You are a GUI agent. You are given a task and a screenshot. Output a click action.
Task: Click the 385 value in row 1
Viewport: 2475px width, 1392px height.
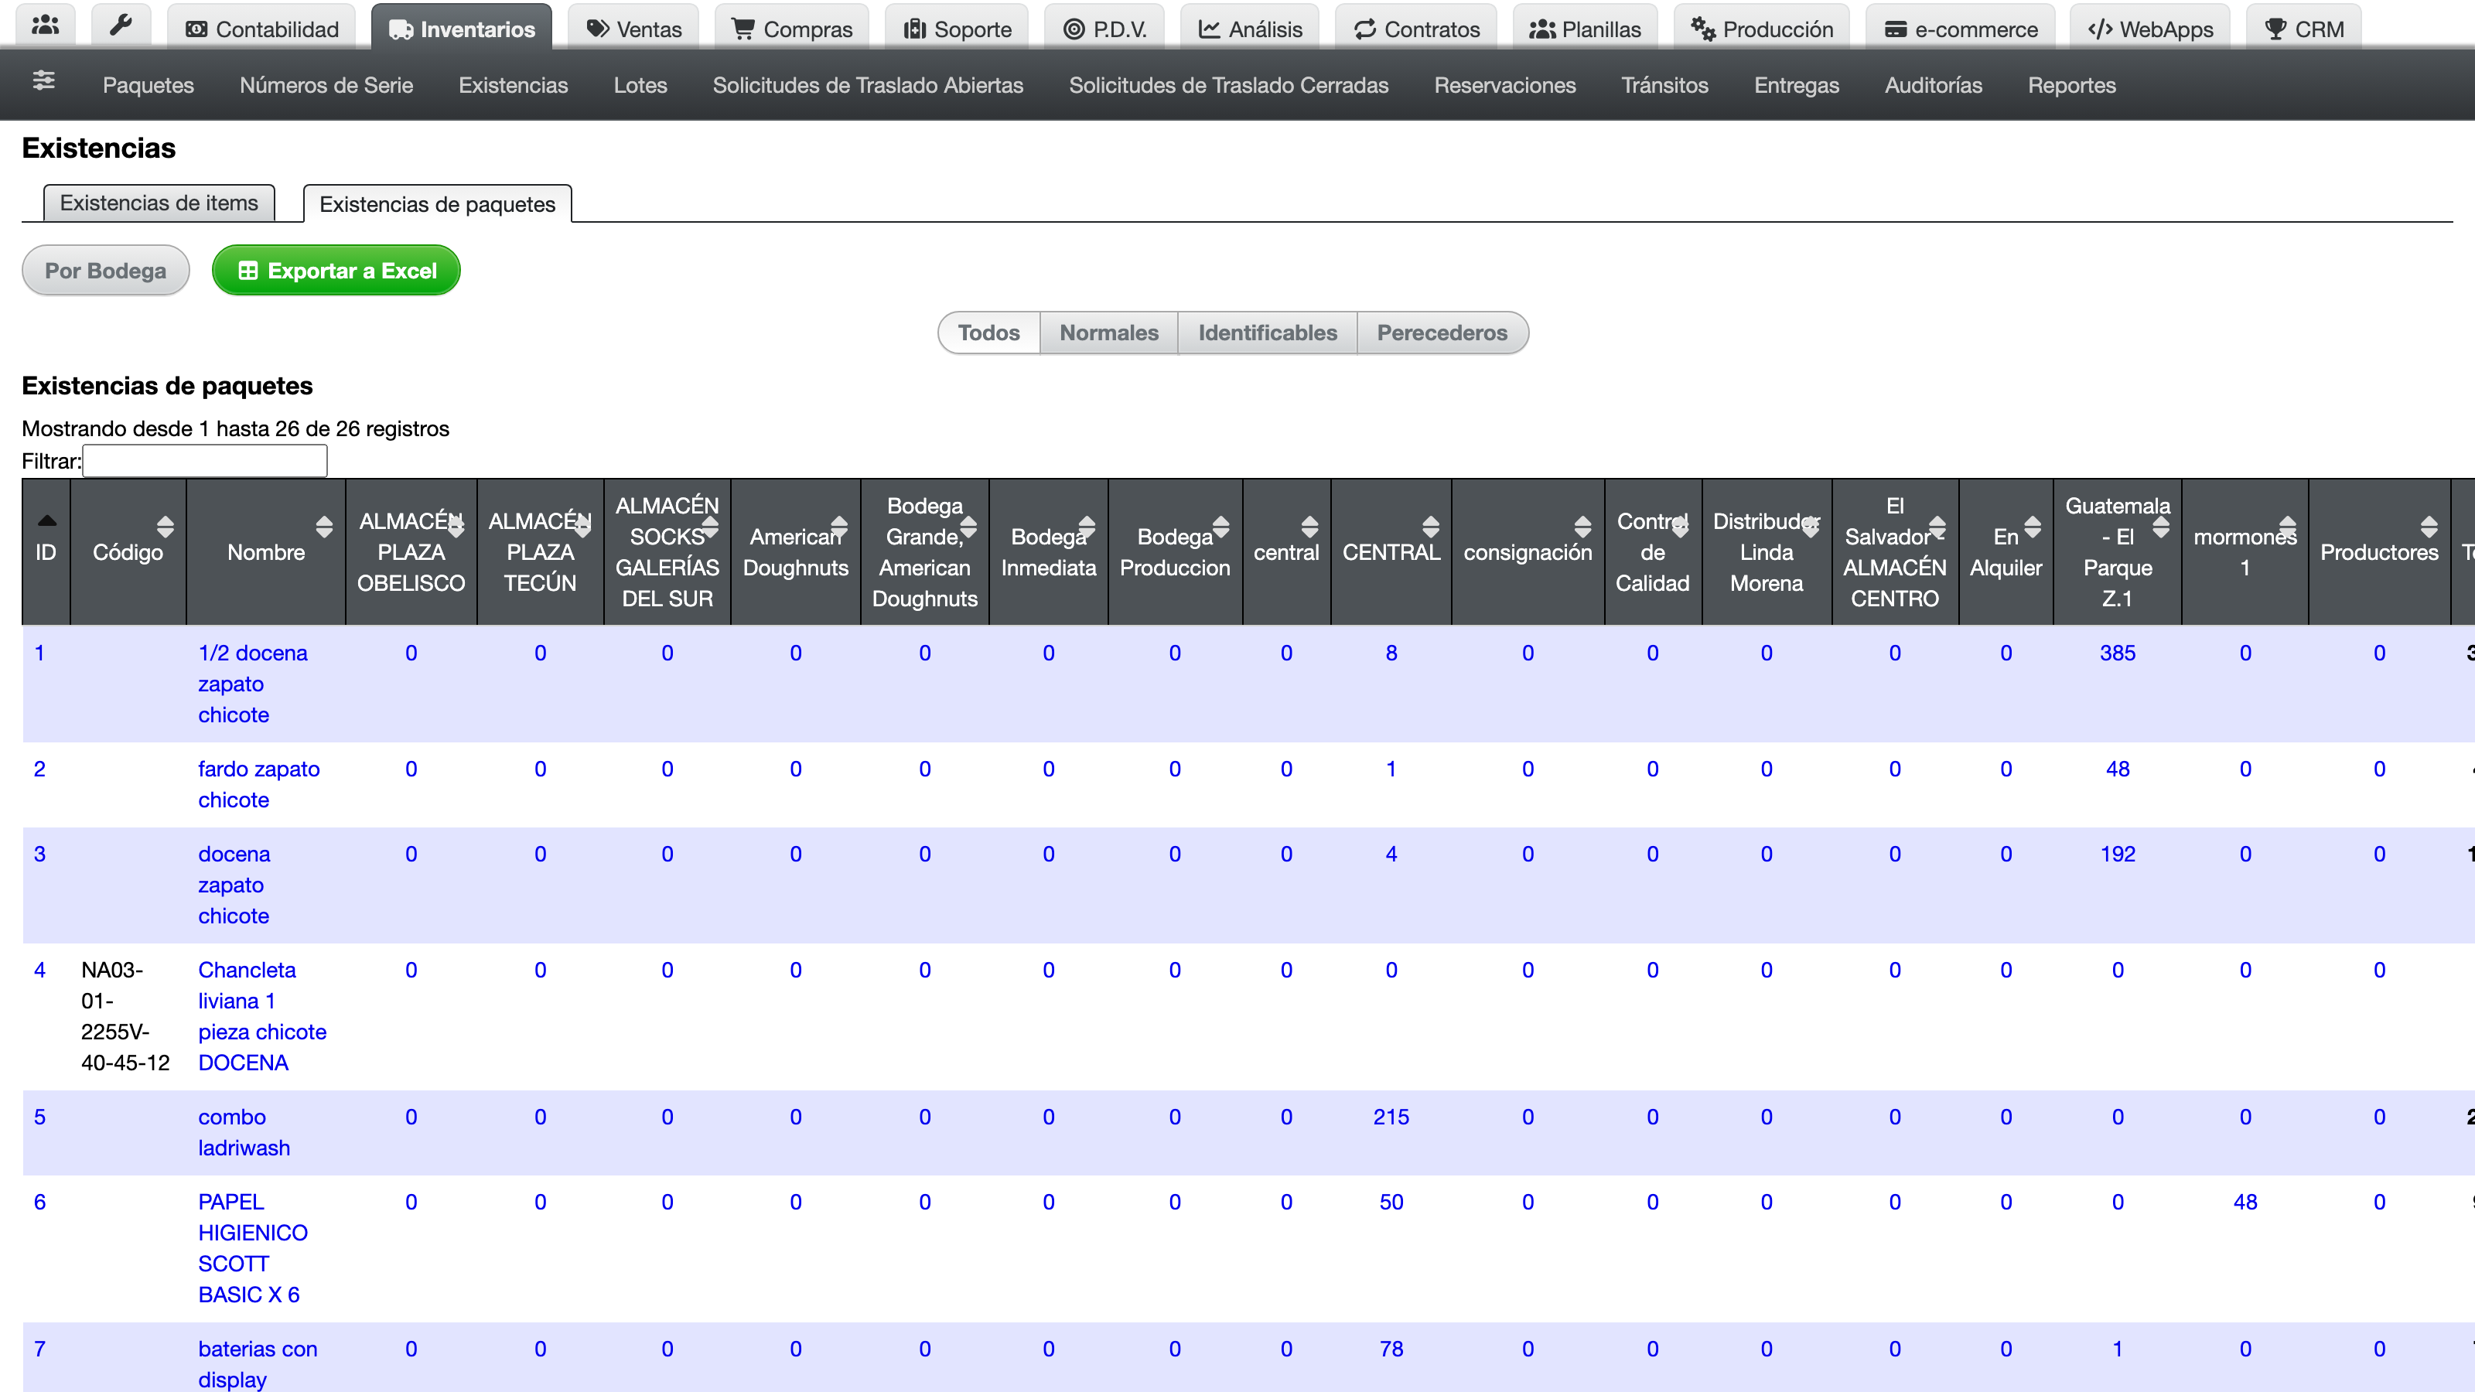point(2117,653)
